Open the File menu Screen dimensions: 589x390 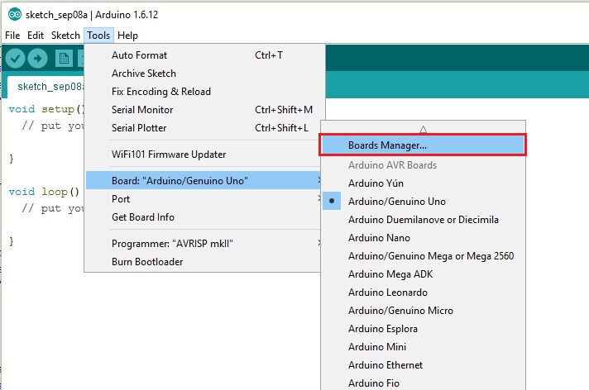[12, 36]
